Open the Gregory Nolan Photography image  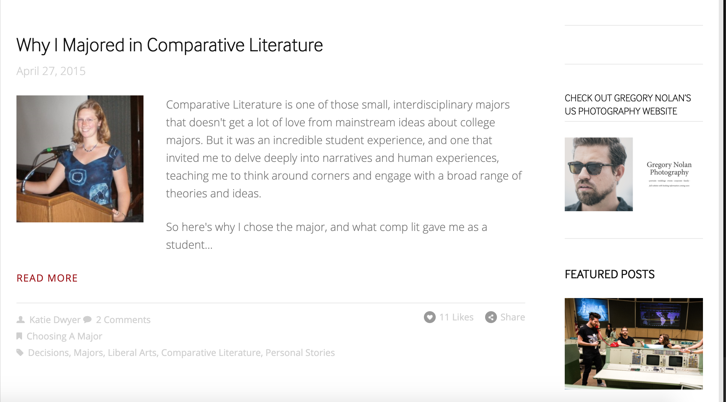point(634,174)
